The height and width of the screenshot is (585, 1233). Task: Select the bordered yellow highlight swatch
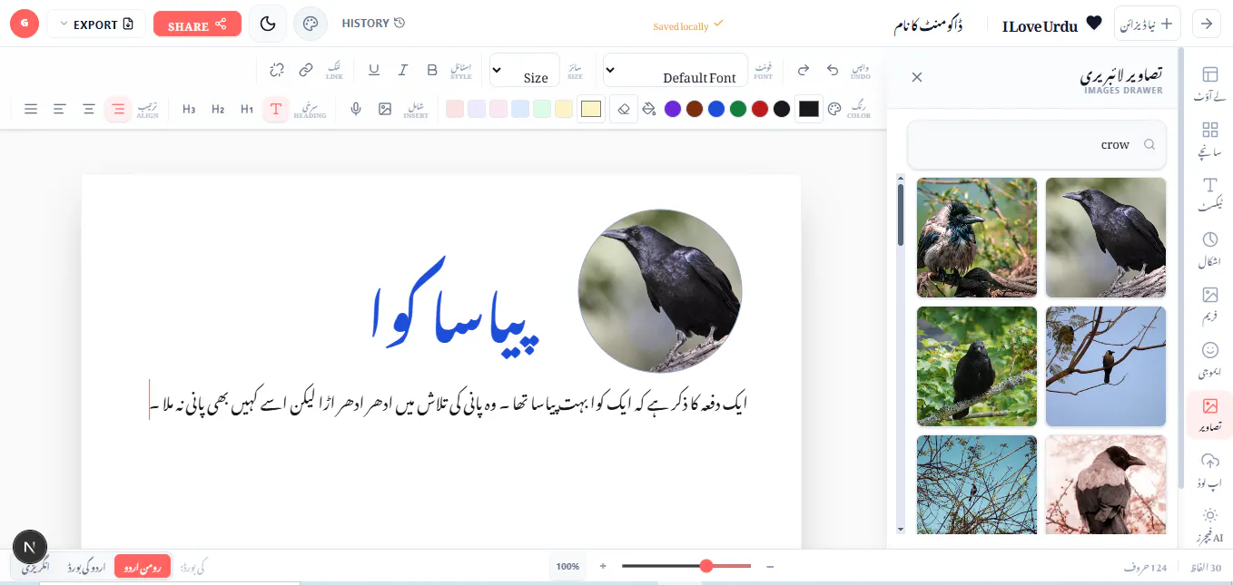pyautogui.click(x=591, y=109)
